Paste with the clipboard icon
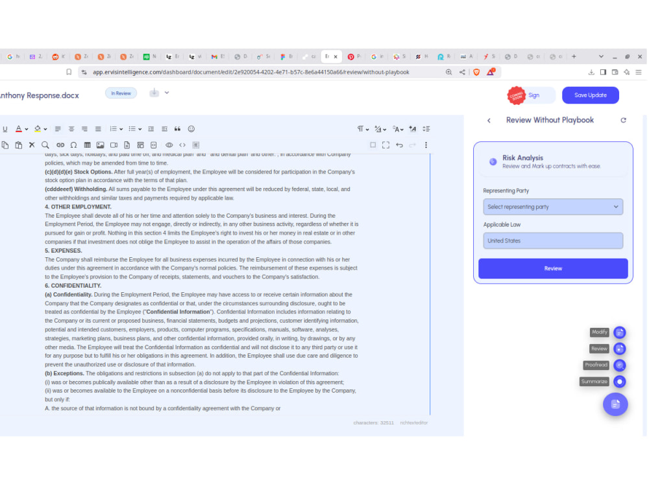 (x=19, y=145)
